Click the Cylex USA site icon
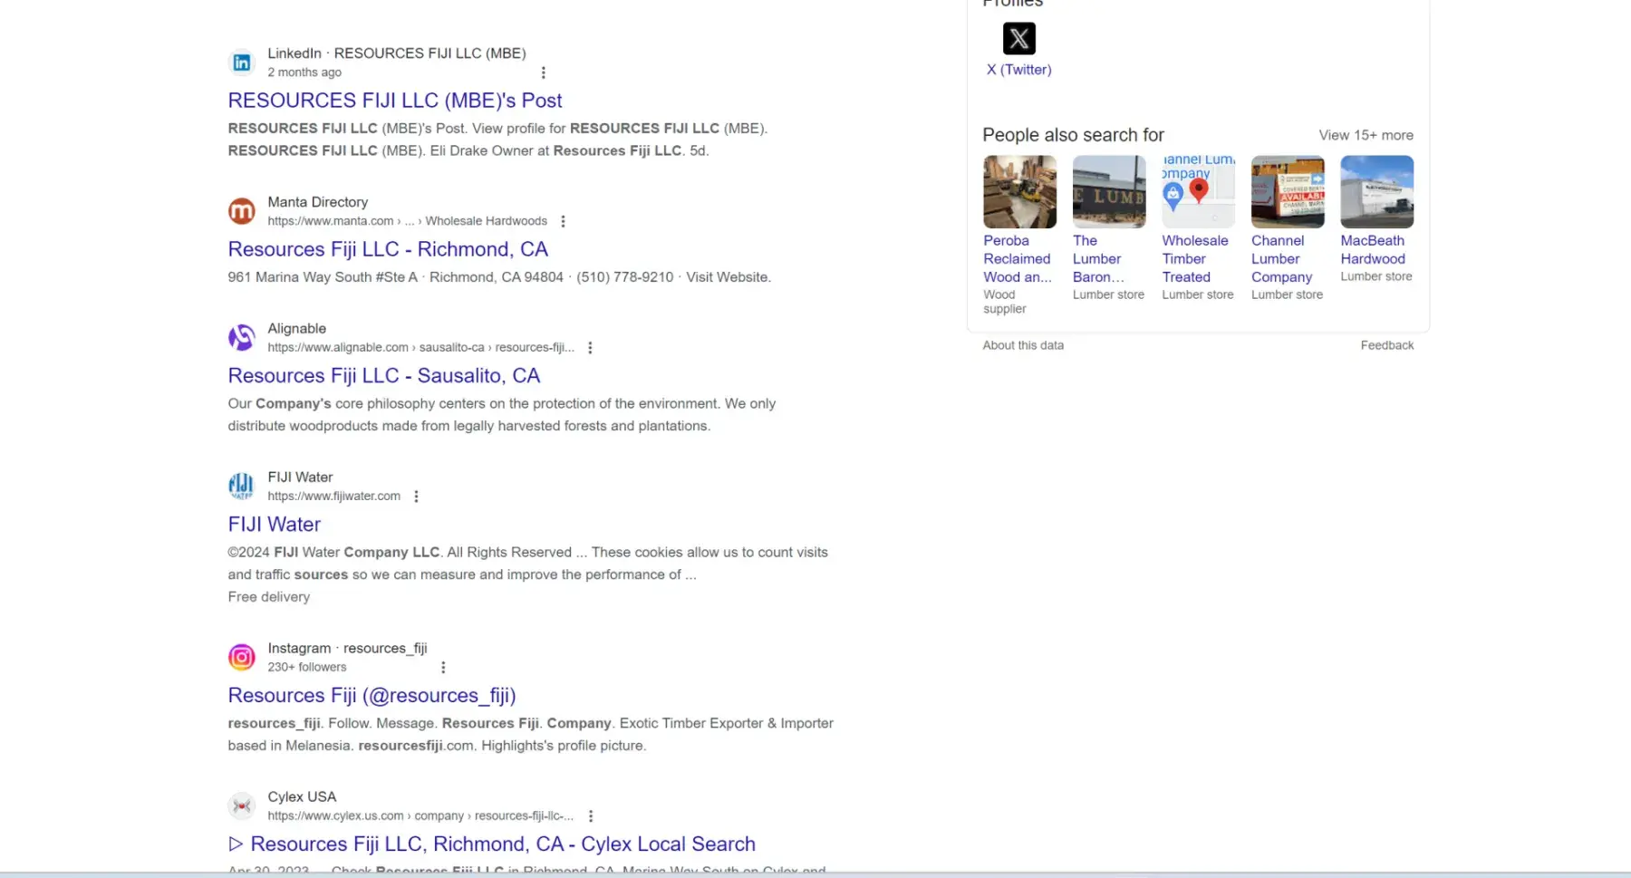Screen dimensions: 1631x878 tap(241, 806)
